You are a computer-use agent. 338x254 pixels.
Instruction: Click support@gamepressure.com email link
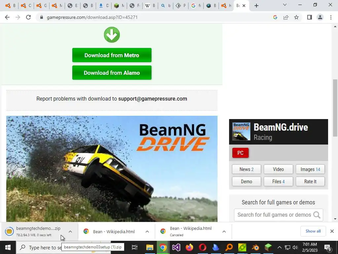pyautogui.click(x=152, y=99)
